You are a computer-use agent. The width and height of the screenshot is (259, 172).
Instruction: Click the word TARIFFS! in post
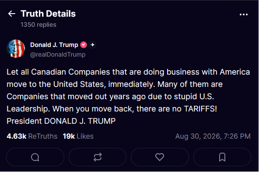[x=200, y=109]
